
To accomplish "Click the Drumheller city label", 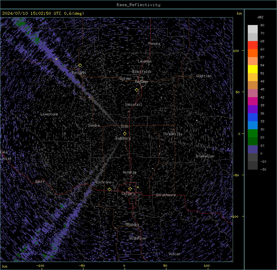I will [x=205, y=156].
